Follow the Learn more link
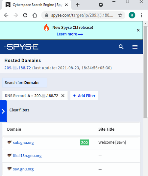 pyautogui.click(x=70, y=34)
